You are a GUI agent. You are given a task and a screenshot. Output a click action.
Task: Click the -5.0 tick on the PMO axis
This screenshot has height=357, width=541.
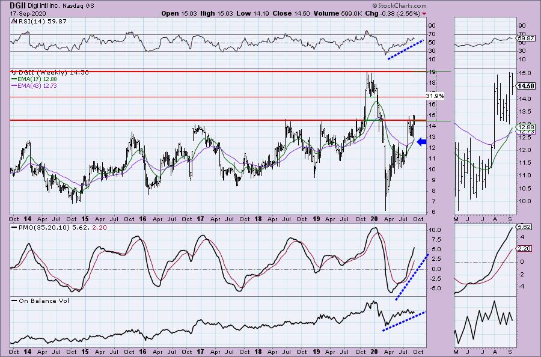pyautogui.click(x=435, y=288)
